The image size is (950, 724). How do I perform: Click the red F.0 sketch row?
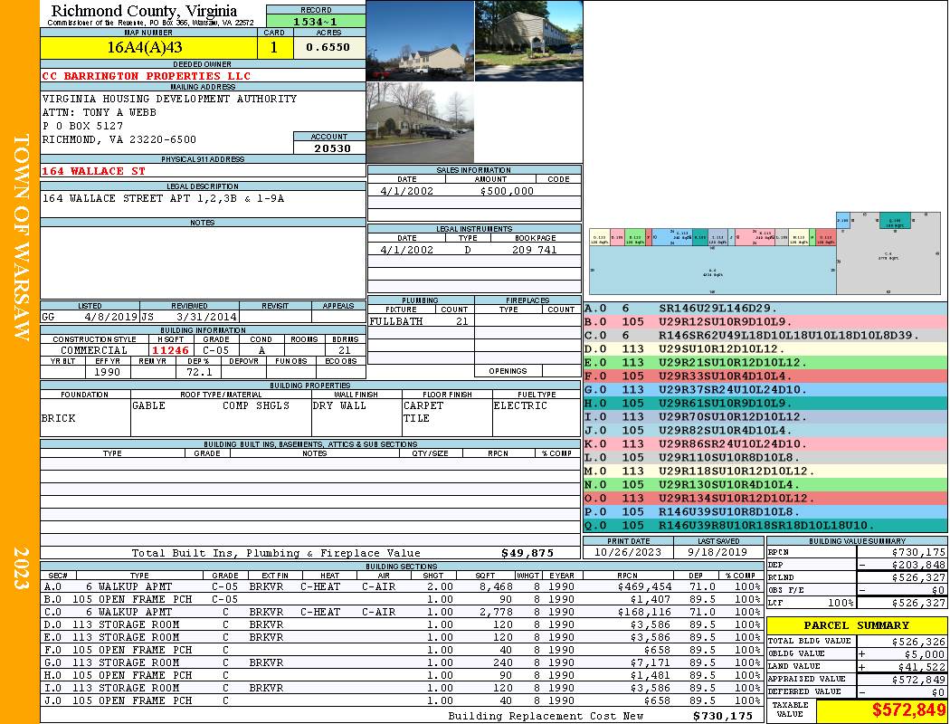pyautogui.click(x=765, y=376)
